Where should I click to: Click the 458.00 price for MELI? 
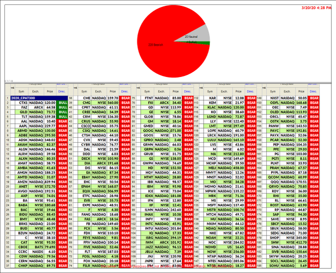[239, 168]
